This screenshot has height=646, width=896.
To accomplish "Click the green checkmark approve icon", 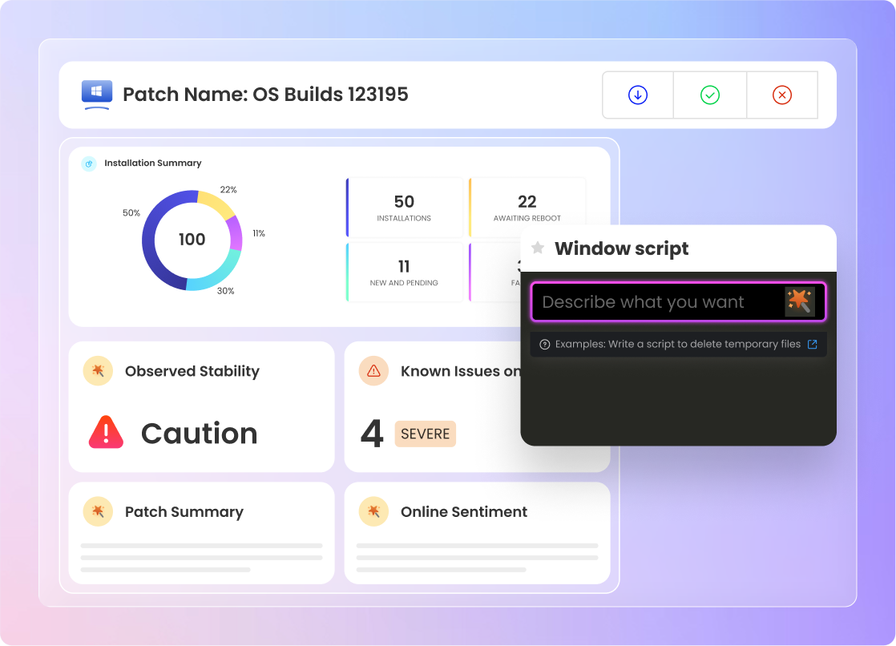I will click(x=710, y=95).
